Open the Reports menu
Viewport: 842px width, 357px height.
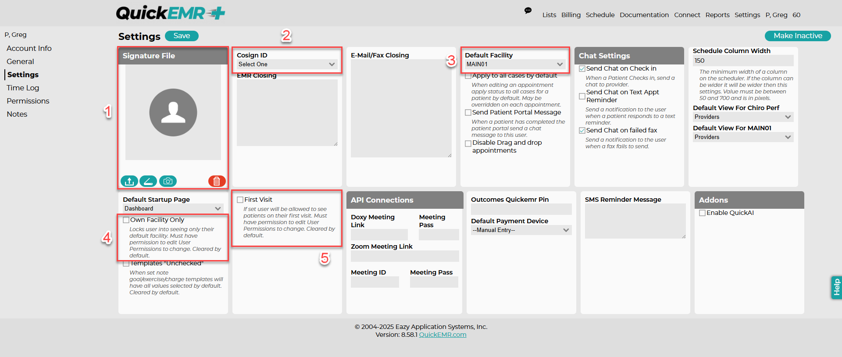(717, 15)
